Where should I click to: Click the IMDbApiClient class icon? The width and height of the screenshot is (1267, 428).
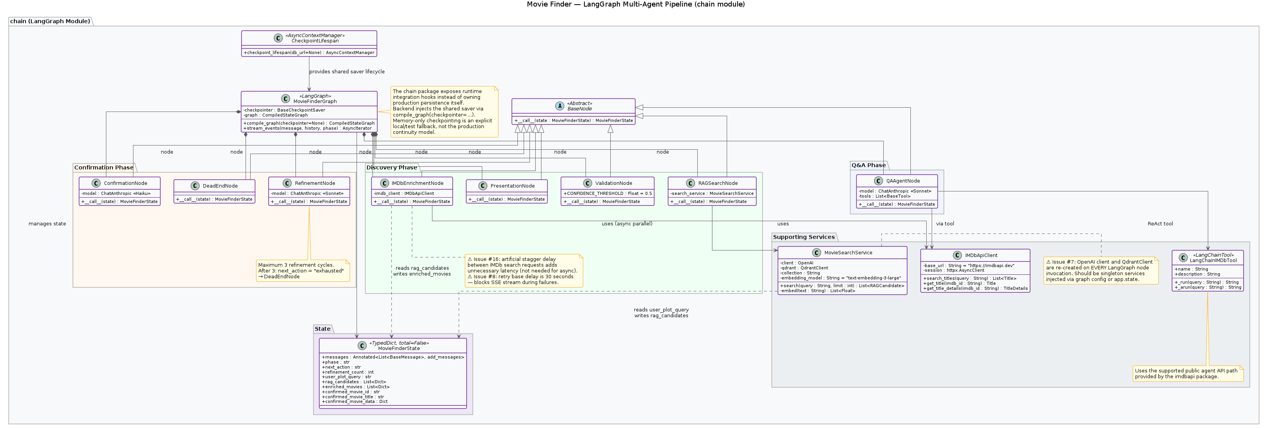click(x=957, y=255)
